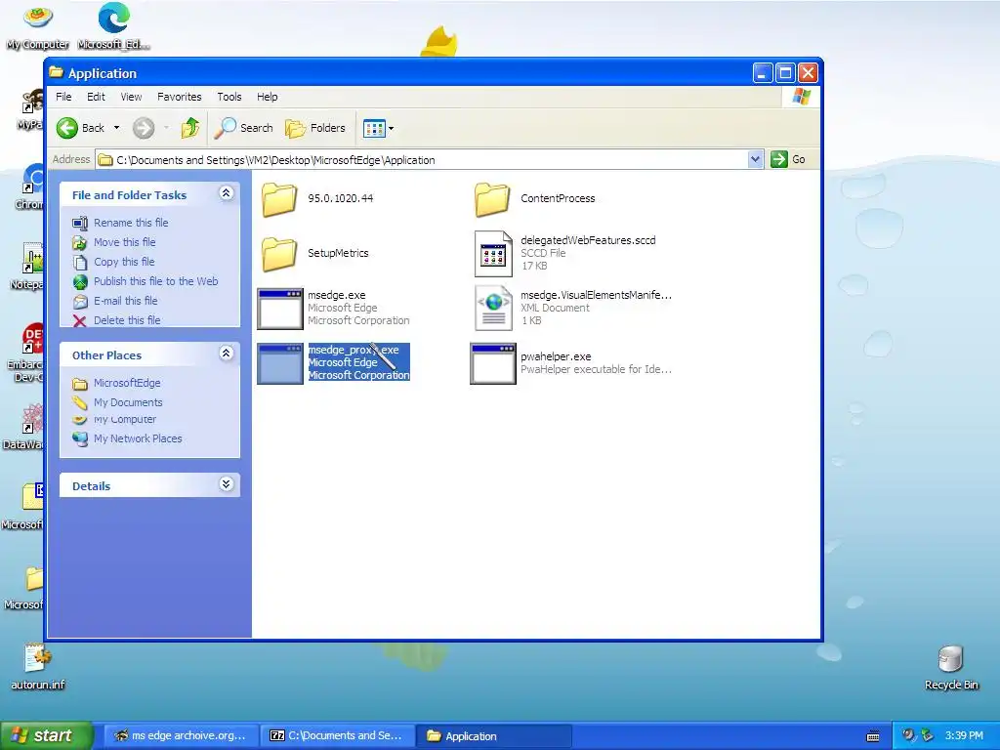Click Move this file
The image size is (1000, 750).
point(124,242)
